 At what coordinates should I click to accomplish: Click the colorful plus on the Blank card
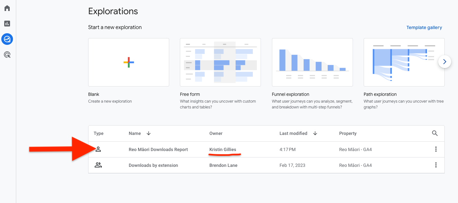tap(128, 62)
